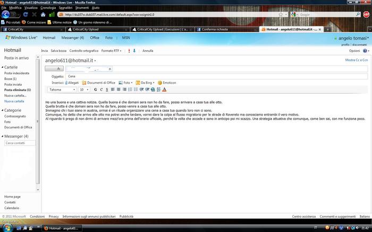Click the Oggetto subject field
This screenshot has width=372, height=232.
pos(217,76)
